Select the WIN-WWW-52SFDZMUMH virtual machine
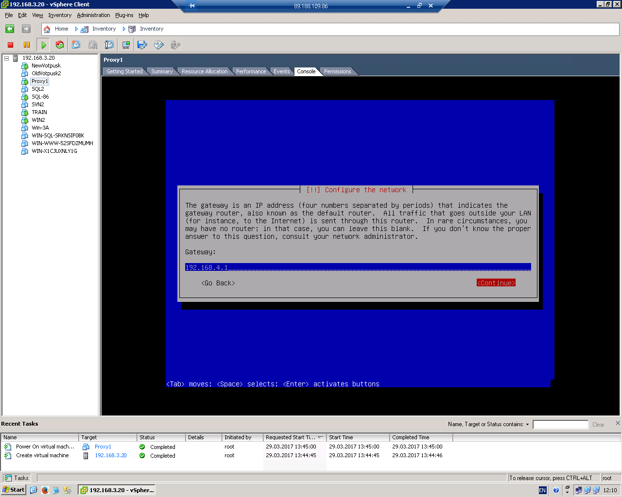The height and width of the screenshot is (497, 622). (x=62, y=143)
